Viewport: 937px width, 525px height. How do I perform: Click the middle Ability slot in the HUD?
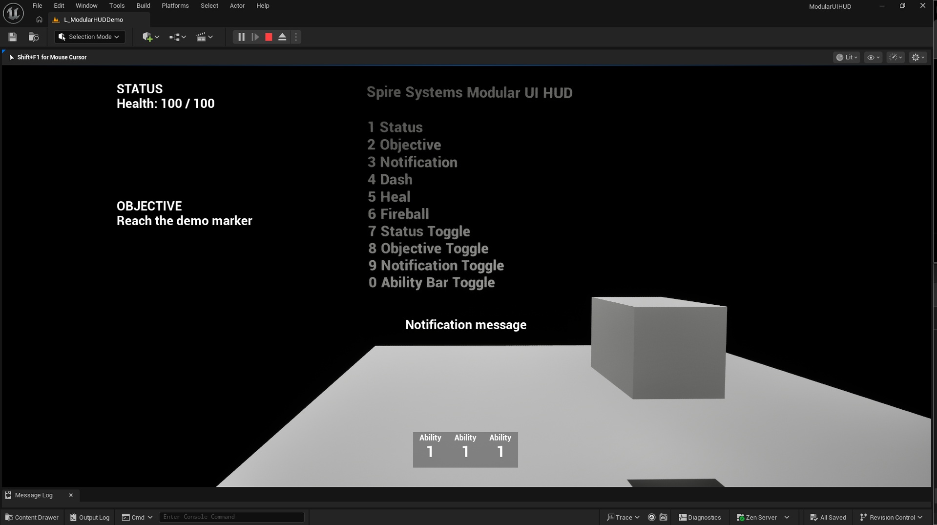pos(465,450)
